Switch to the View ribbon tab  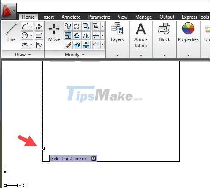[122, 17]
